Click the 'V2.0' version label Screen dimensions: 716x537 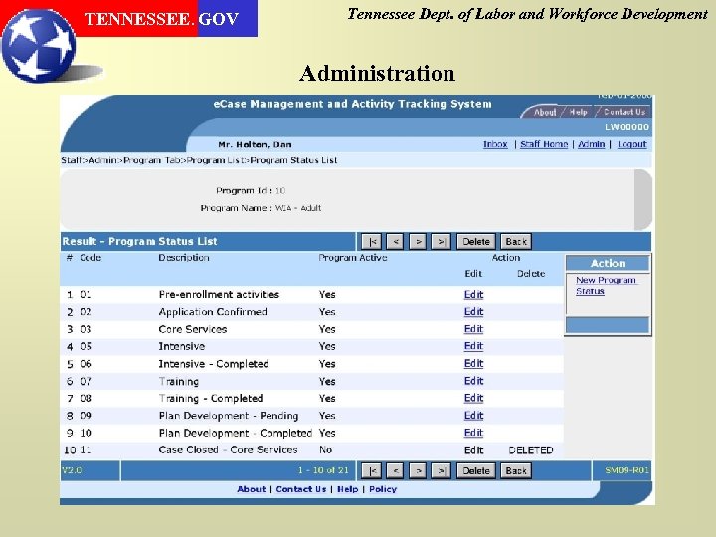(x=72, y=470)
